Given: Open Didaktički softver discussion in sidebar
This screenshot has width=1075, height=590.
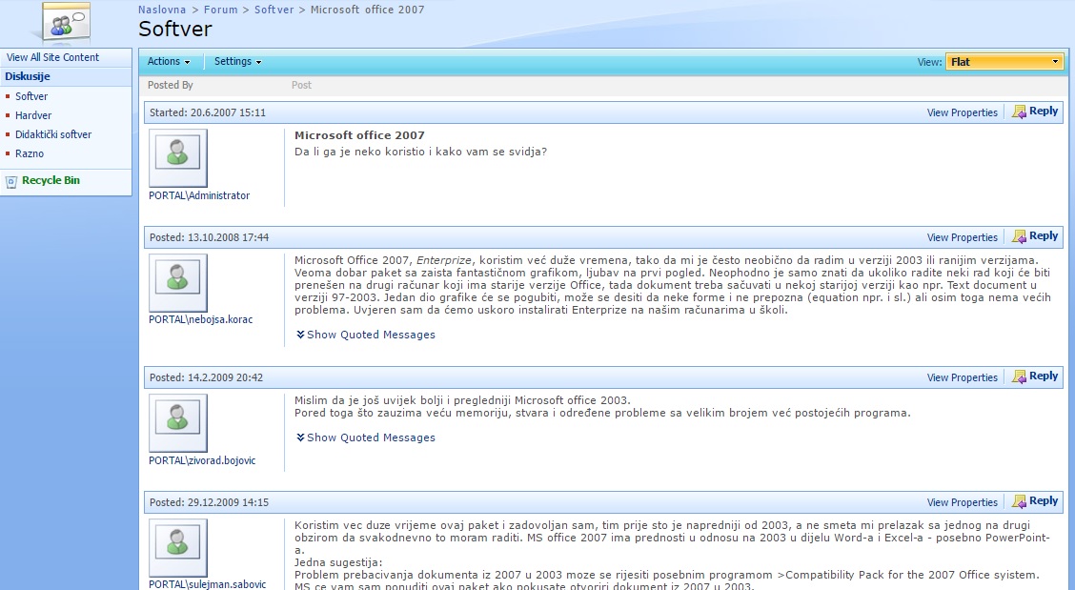Looking at the screenshot, I should click(53, 134).
